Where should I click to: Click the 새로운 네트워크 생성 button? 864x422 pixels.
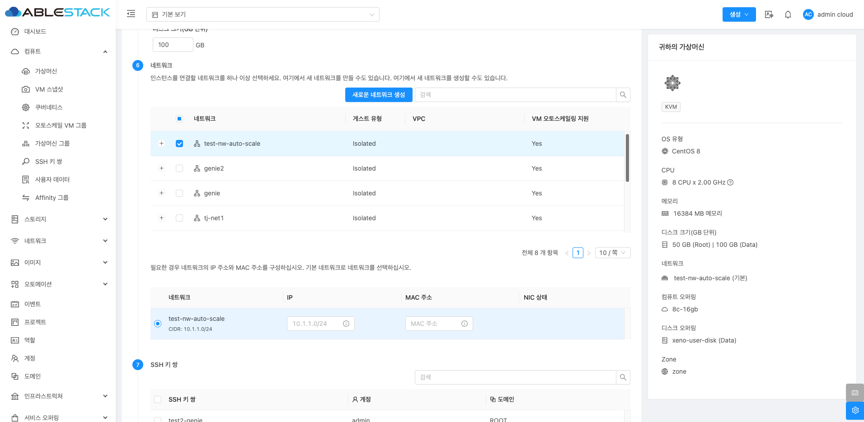[378, 95]
